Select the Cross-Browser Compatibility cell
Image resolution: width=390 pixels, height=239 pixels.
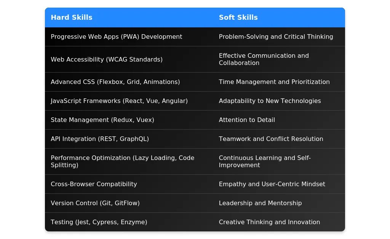(94, 184)
